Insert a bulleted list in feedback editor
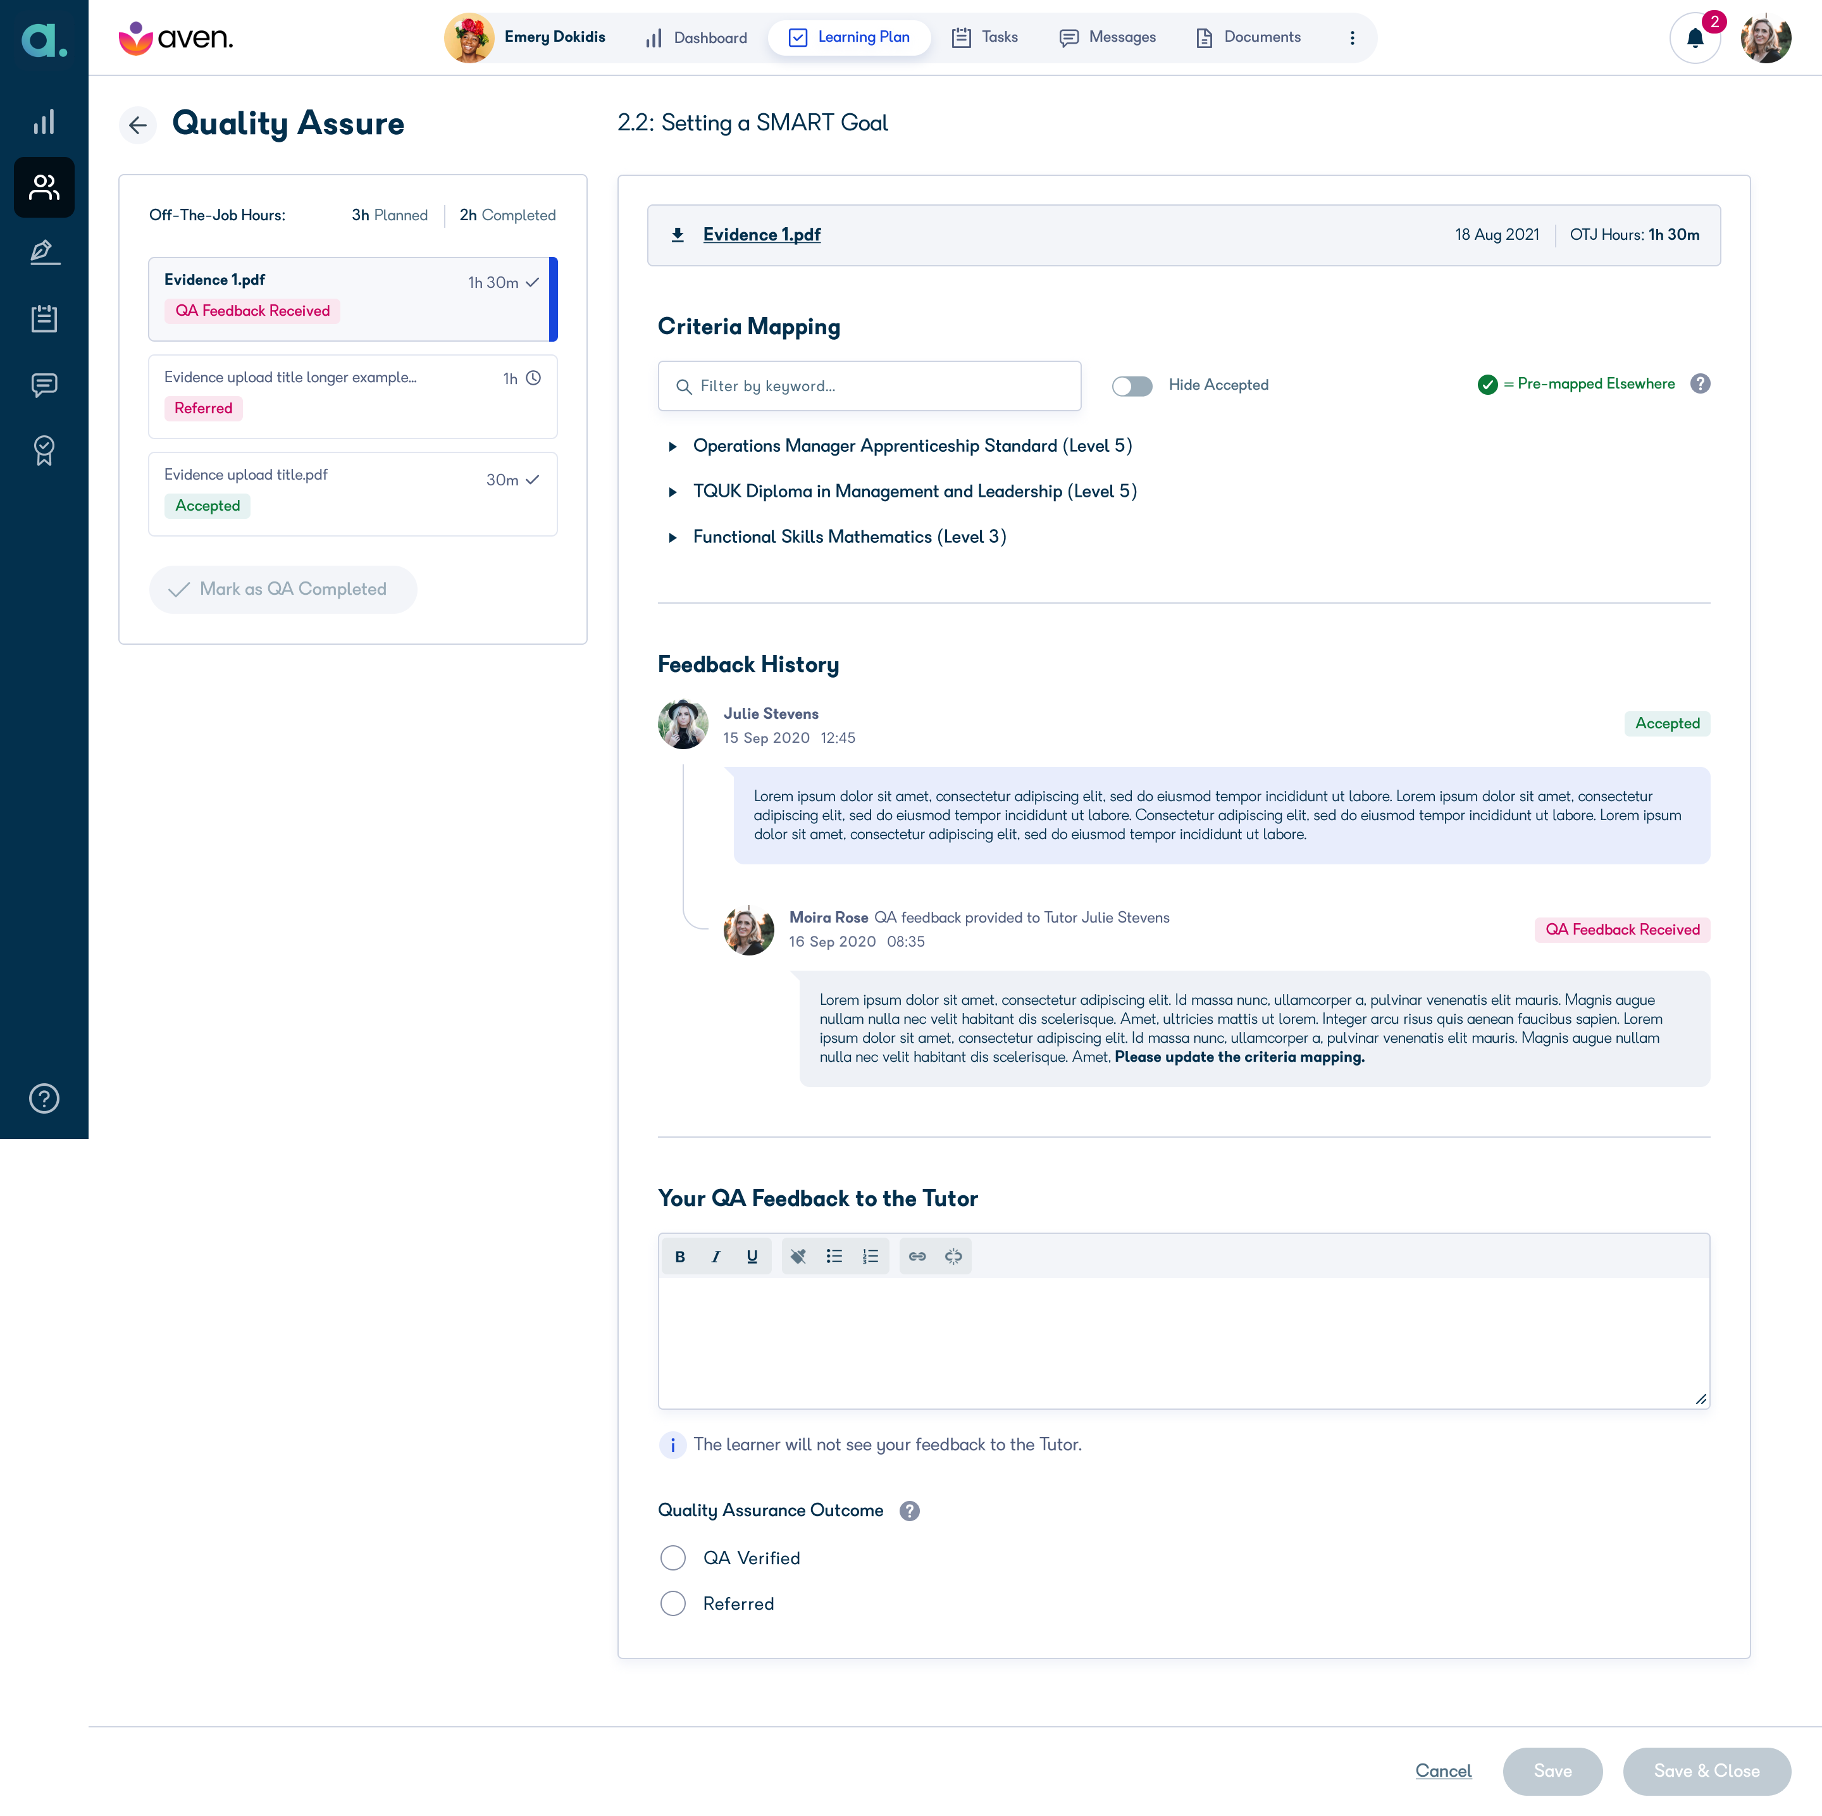Screen dimensions: 1822x1816 coord(834,1257)
